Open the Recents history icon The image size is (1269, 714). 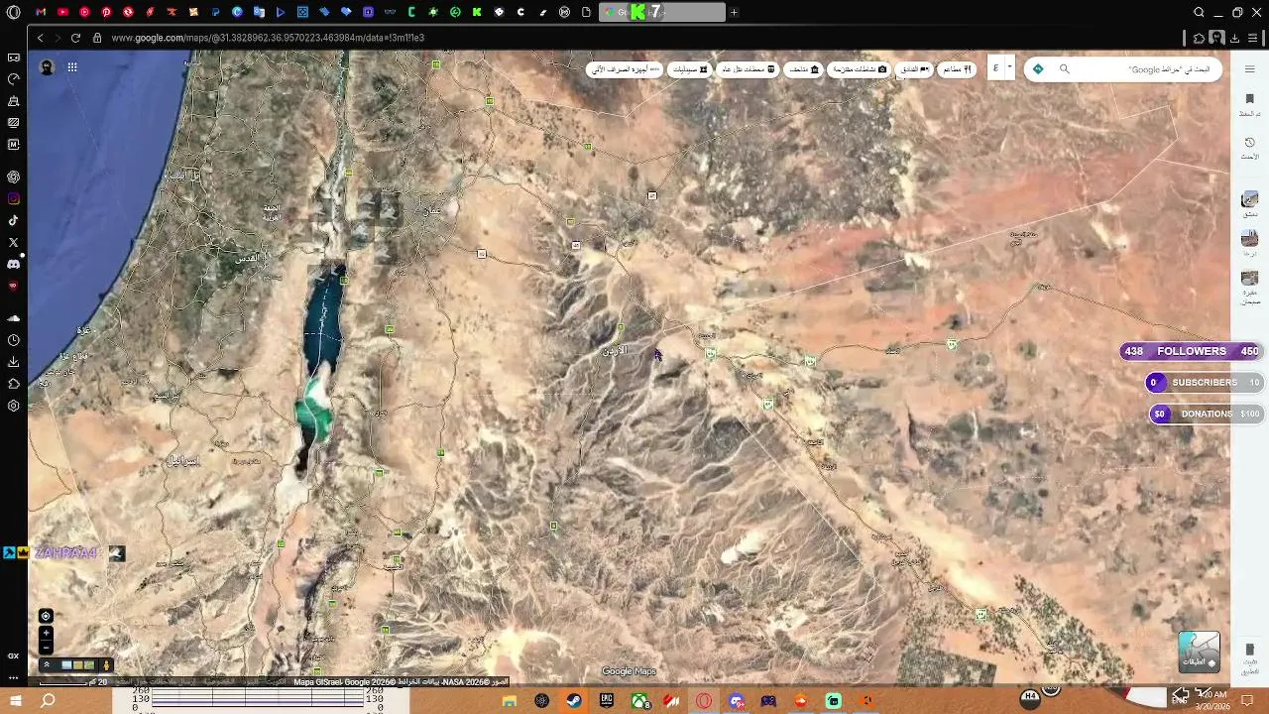click(x=1249, y=143)
